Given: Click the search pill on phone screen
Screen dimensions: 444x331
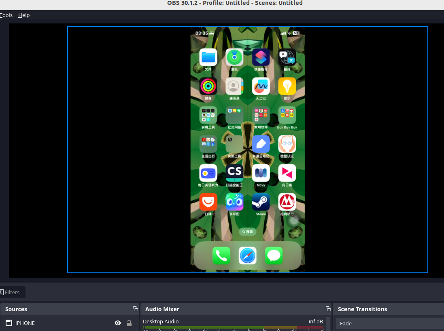Looking at the screenshot, I should (x=247, y=232).
